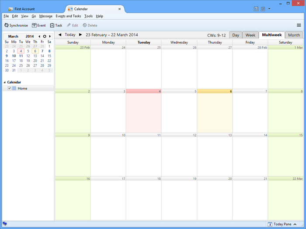The height and width of the screenshot is (229, 306).
Task: Toggle the Today Pane button
Action: [x=282, y=224]
